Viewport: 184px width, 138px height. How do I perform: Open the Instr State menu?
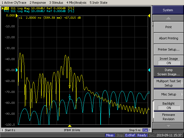[98, 3]
